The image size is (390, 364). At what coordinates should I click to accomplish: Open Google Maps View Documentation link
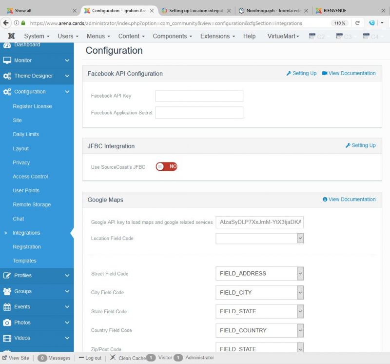349,200
